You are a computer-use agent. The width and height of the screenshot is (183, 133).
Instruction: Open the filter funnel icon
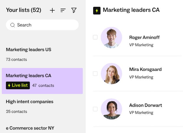point(74,10)
